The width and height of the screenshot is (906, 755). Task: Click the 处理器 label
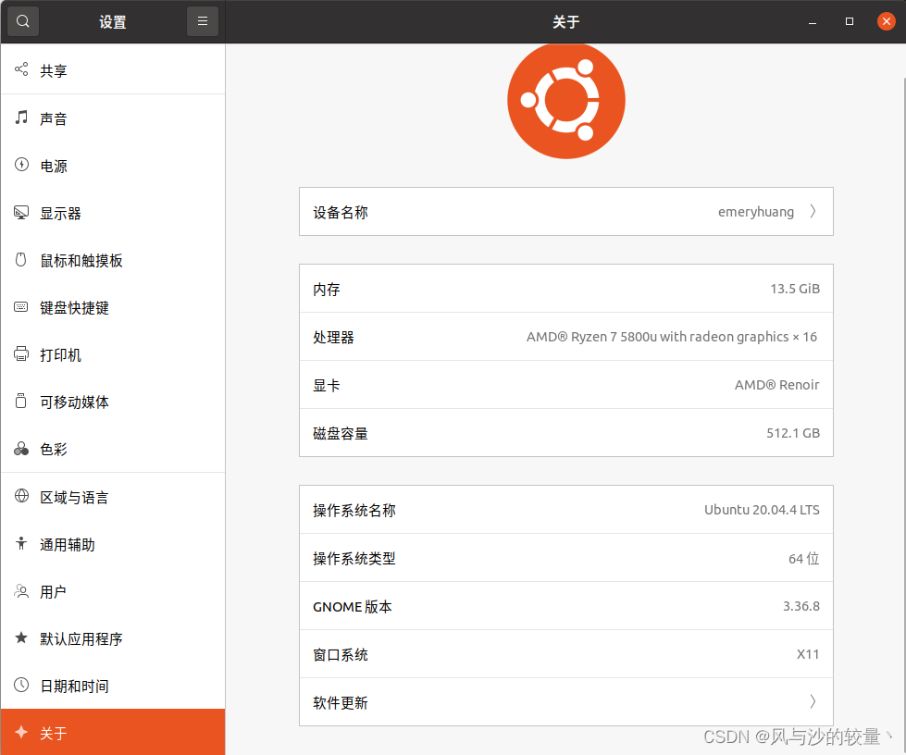point(333,337)
